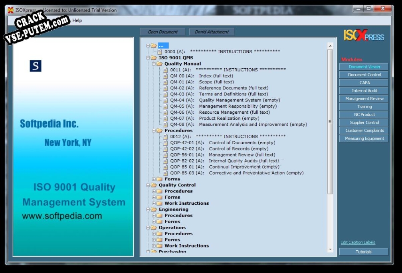Click the tree scrollbar down arrow
The height and width of the screenshot is (273, 402).
[330, 249]
